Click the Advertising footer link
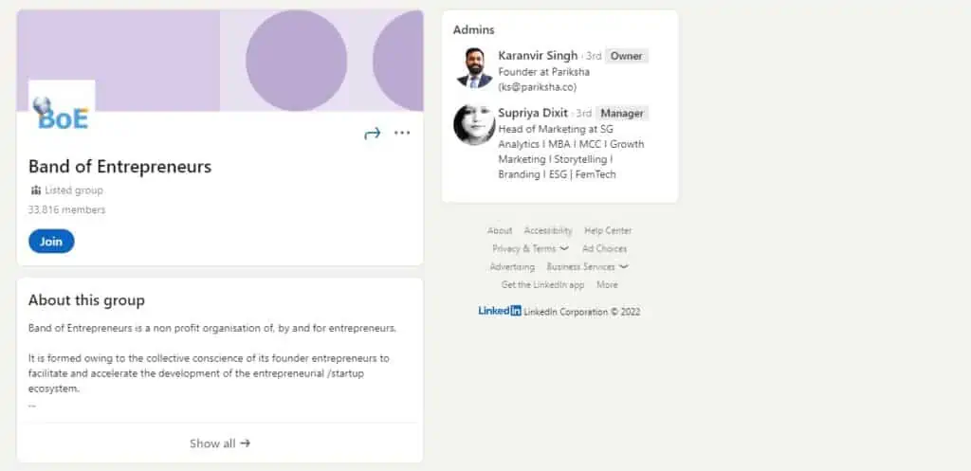Screen dimensions: 971x471 (512, 266)
